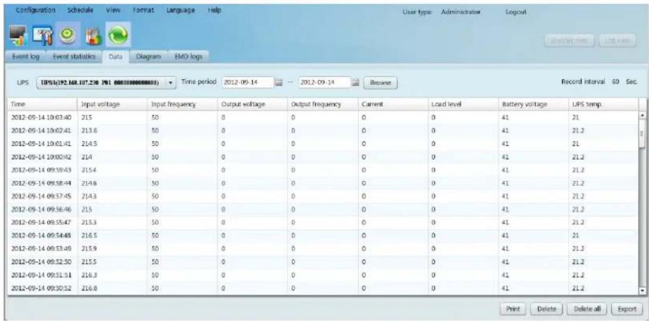The height and width of the screenshot is (321, 649).
Task: Click the Input frequency column header
Action: click(183, 105)
